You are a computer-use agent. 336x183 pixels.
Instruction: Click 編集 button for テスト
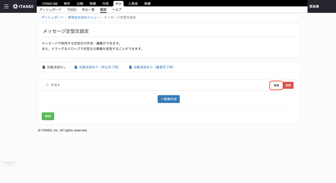[276, 85]
